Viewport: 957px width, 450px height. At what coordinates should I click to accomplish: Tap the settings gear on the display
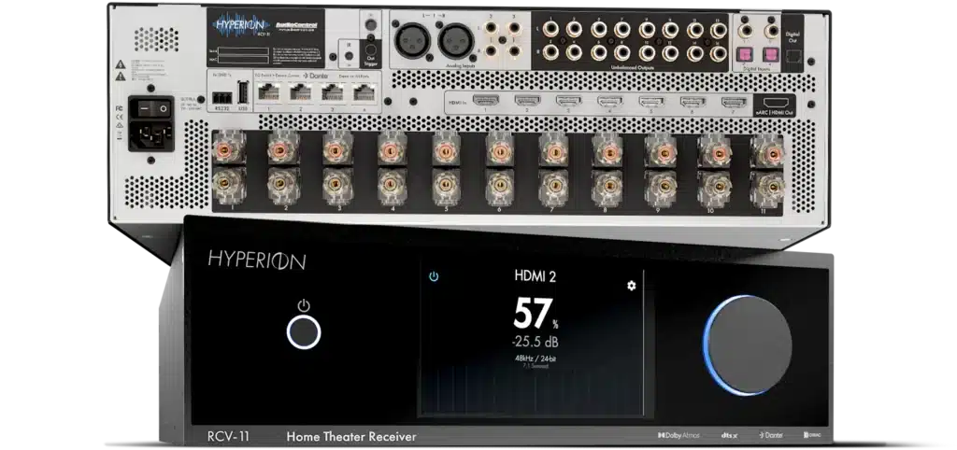coord(631,286)
